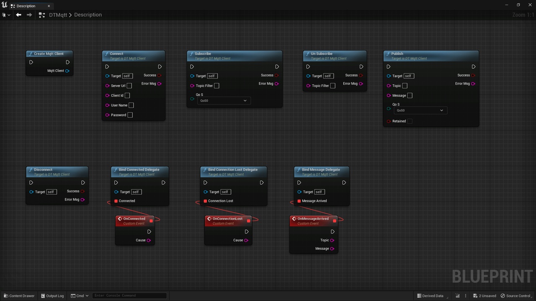Click Publish node Topic text box
Image resolution: width=536 pixels, height=301 pixels.
pyautogui.click(x=405, y=86)
